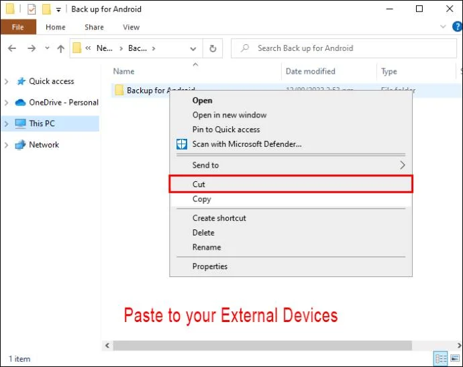
Task: Expand the OneDrive - Personal node
Action: point(6,103)
